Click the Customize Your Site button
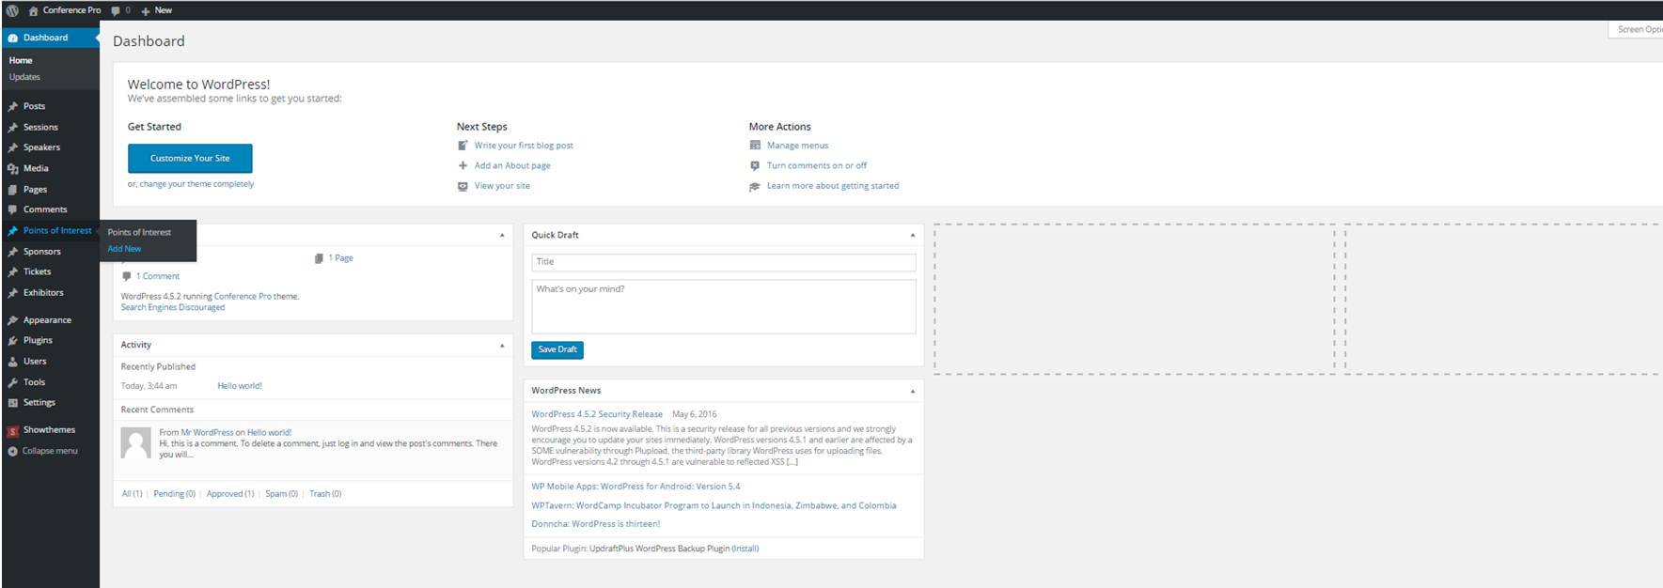This screenshot has width=1663, height=588. (x=190, y=159)
